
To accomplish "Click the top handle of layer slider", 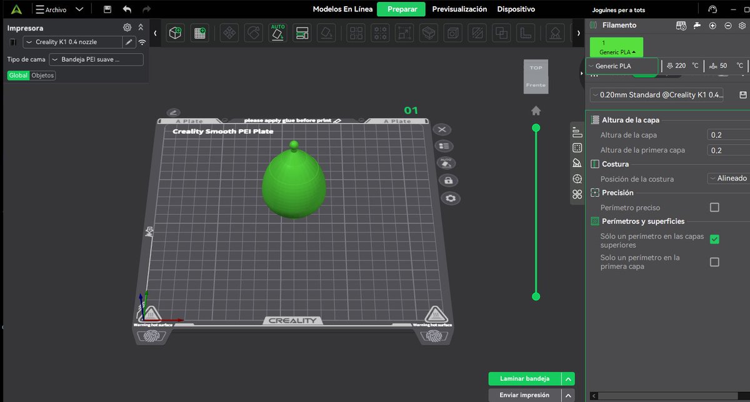I will click(536, 127).
